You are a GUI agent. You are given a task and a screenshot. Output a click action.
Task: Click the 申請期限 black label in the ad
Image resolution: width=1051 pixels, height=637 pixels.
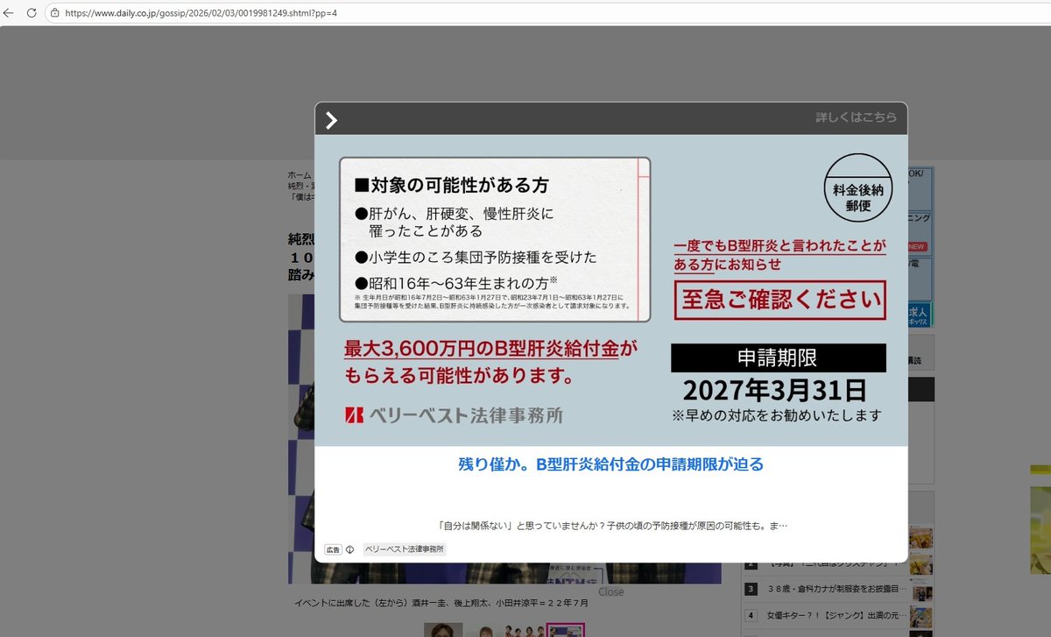click(x=778, y=357)
